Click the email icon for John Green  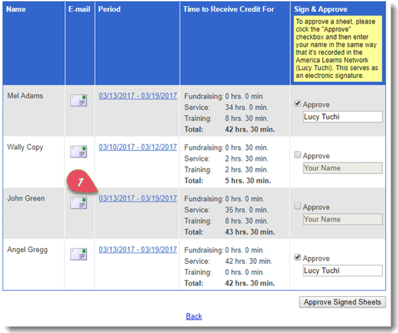[78, 204]
